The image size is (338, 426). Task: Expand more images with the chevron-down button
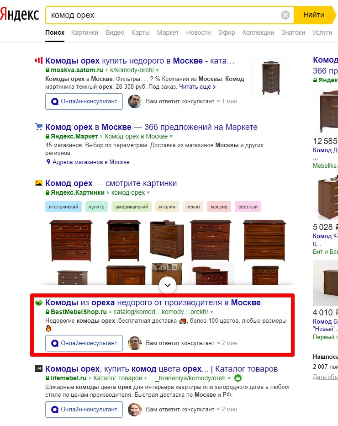point(168,285)
